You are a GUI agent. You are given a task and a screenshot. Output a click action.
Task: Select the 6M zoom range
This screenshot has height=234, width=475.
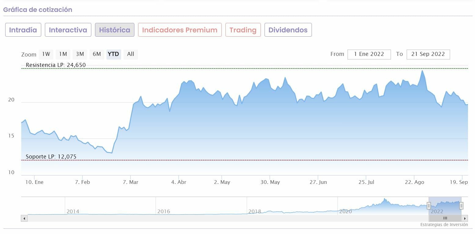(x=97, y=54)
